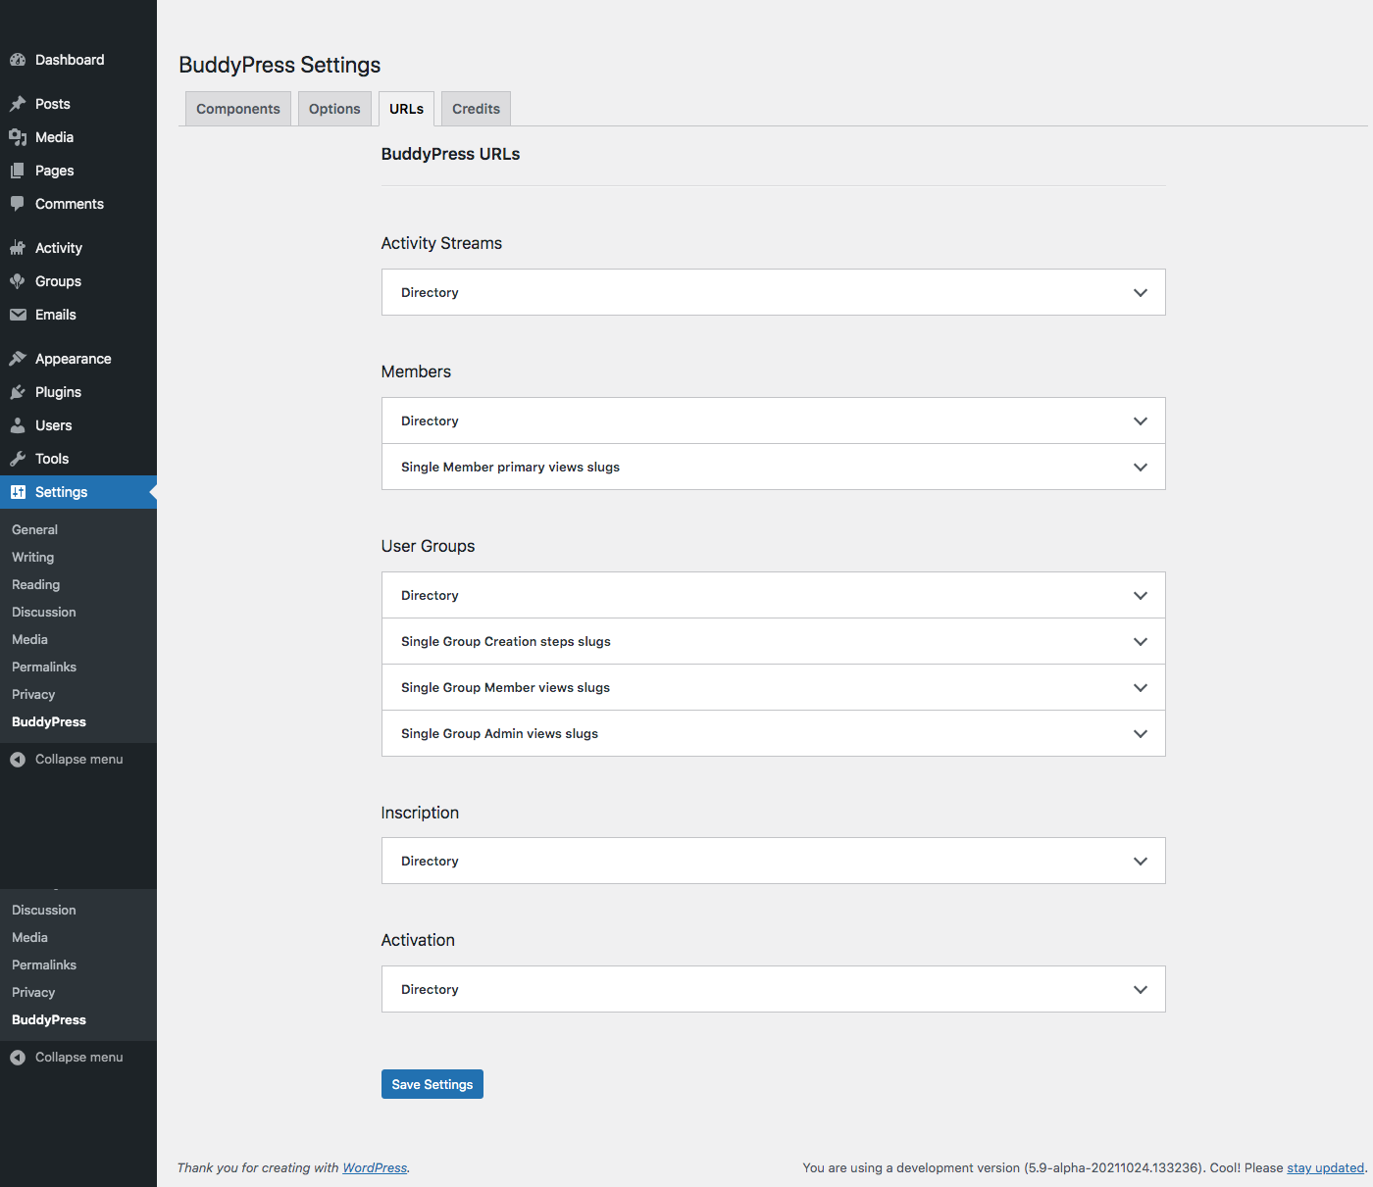Click the Members section heading

[416, 371]
